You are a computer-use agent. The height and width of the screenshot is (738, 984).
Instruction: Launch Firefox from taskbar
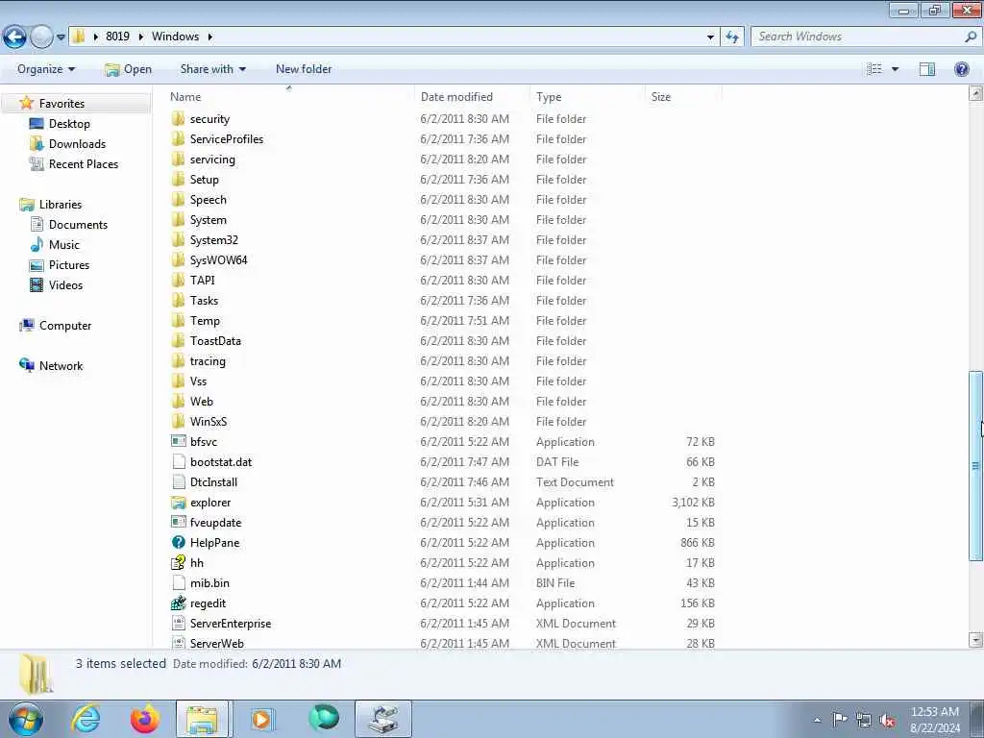click(144, 719)
